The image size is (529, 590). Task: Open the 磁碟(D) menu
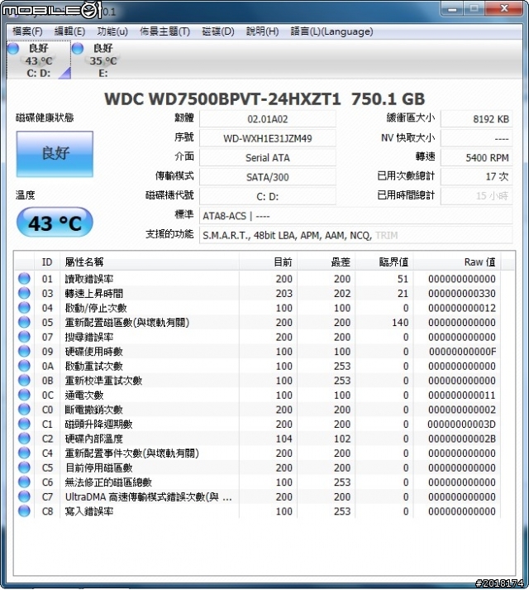point(217,31)
